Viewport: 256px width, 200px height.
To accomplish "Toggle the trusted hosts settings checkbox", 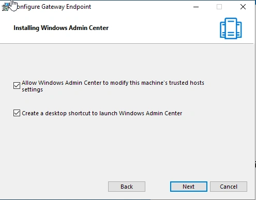I will coord(17,85).
